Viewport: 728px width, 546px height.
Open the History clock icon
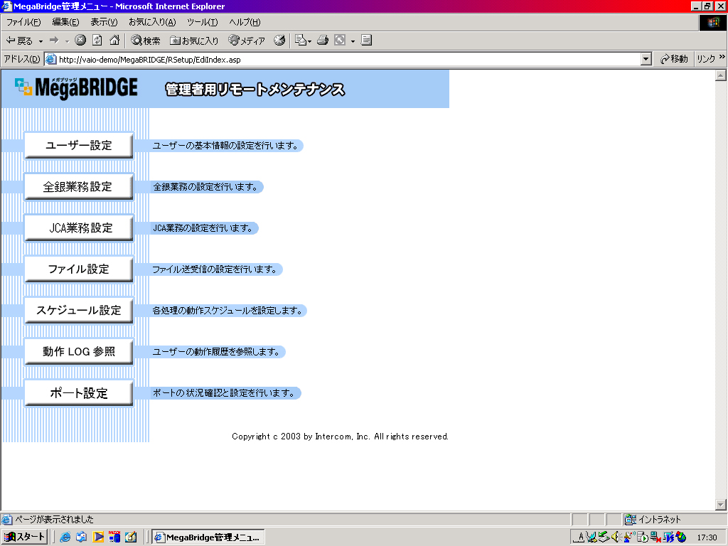pos(279,41)
